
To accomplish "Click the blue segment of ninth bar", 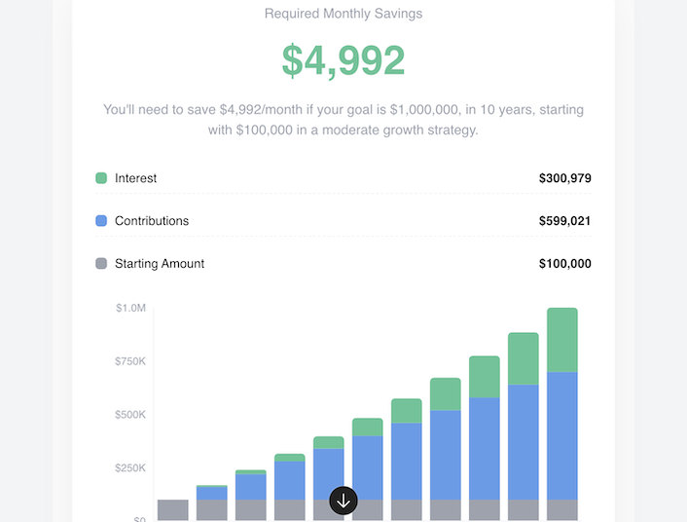I will pos(524,443).
